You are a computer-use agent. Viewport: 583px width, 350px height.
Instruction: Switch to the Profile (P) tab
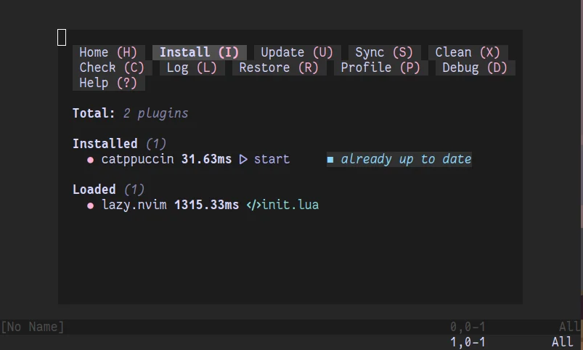point(380,68)
